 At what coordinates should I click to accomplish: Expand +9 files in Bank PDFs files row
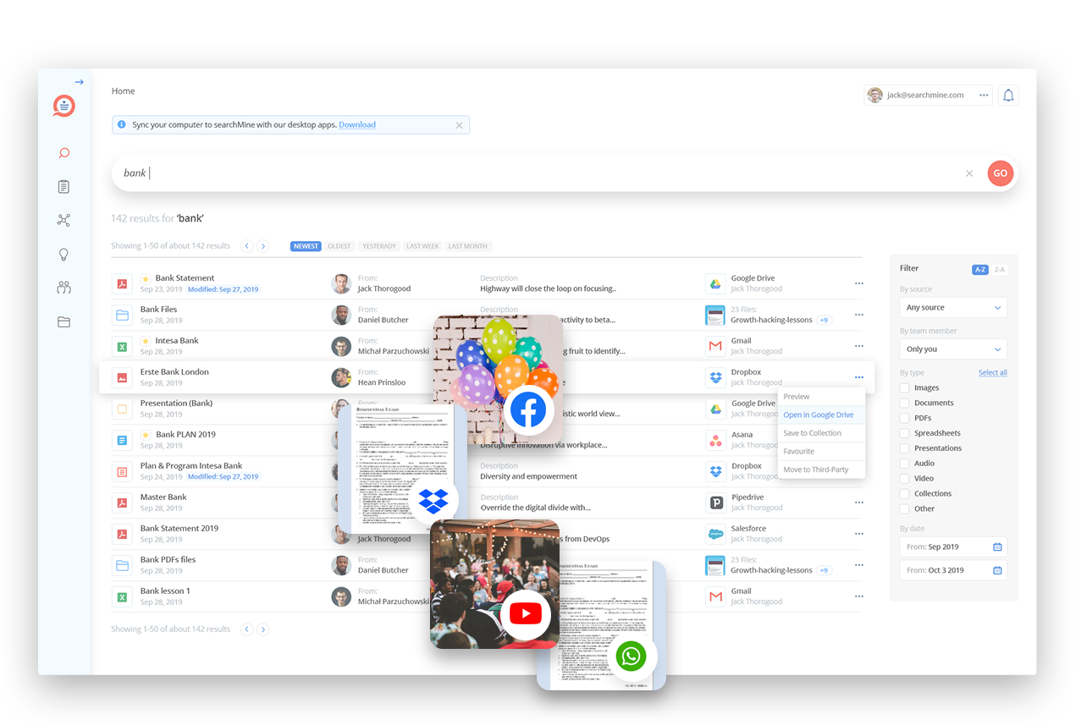824,570
